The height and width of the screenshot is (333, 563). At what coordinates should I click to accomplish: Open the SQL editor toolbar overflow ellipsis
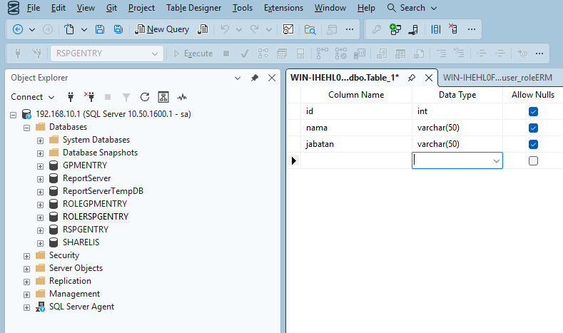(539, 53)
